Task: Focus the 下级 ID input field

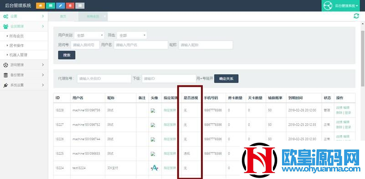Action: click(x=169, y=79)
